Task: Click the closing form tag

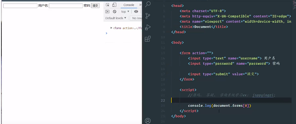Action: [187, 79]
